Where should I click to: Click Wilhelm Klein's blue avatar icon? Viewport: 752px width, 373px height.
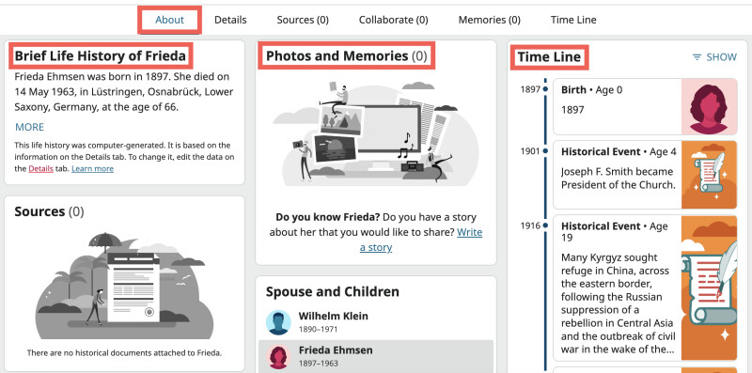[278, 322]
